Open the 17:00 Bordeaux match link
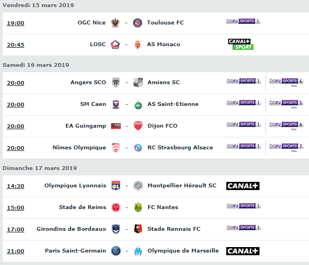The width and height of the screenshot is (309, 265). (16, 230)
